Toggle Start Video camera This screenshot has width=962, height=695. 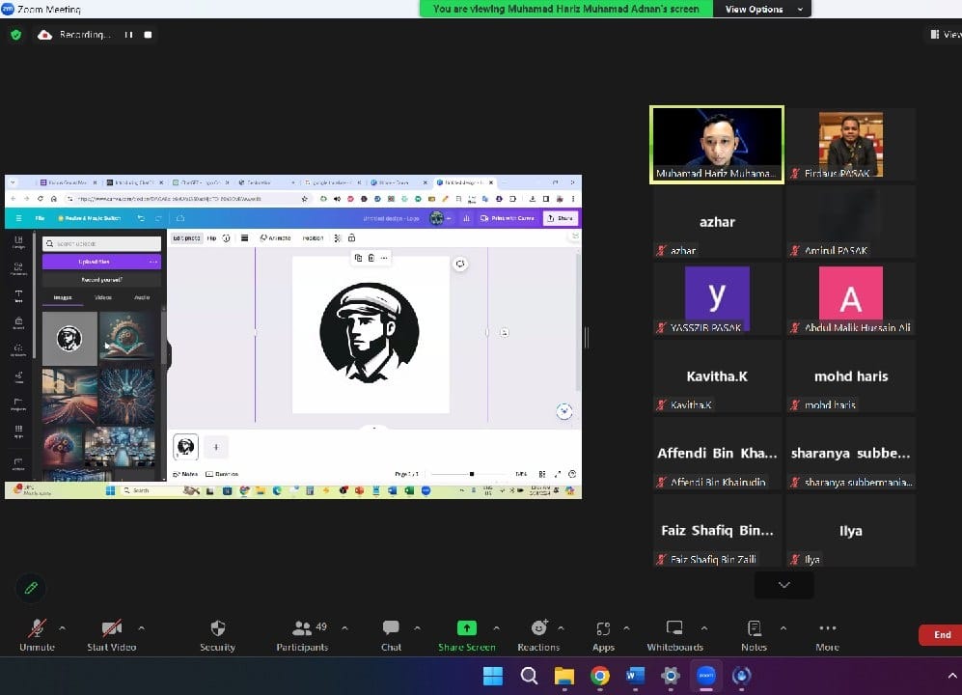pyautogui.click(x=111, y=628)
